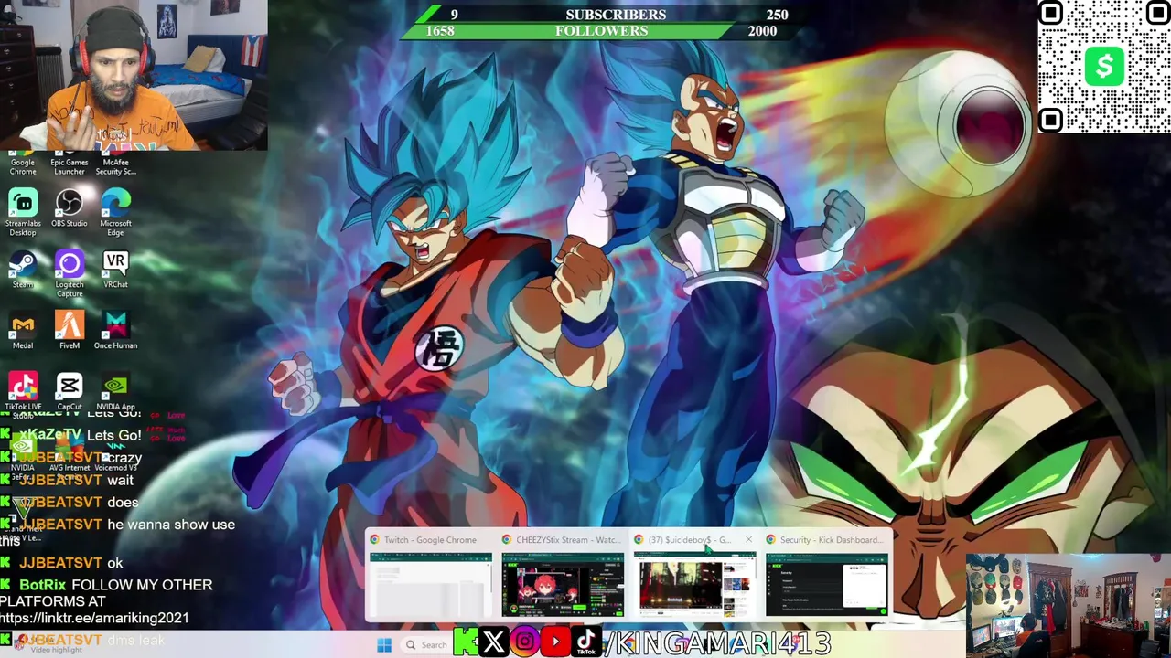Switch to the $uicideboy$ Chrome window preview
This screenshot has width=1171, height=658.
[x=693, y=576]
